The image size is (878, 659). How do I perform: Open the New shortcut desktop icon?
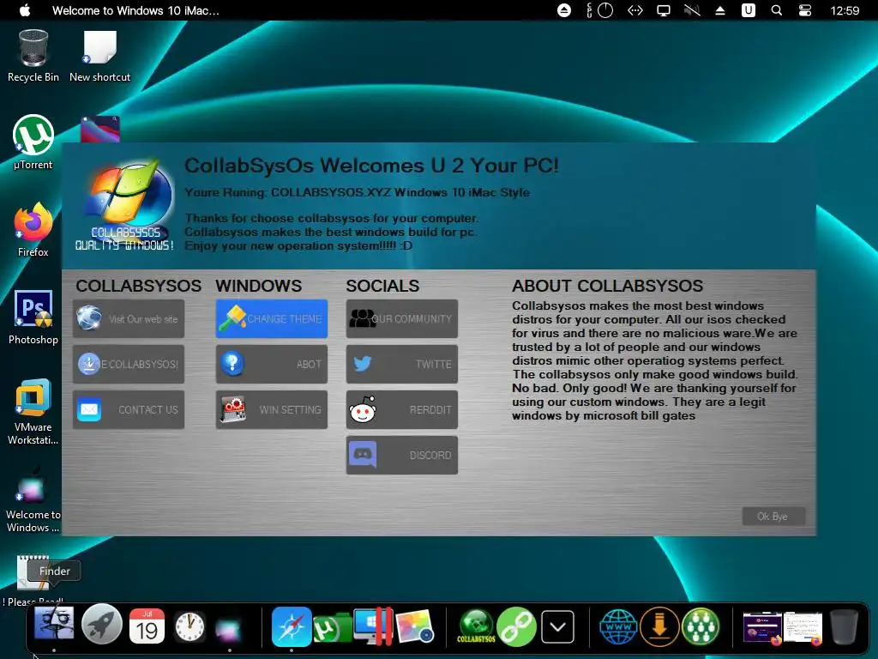pos(99,56)
